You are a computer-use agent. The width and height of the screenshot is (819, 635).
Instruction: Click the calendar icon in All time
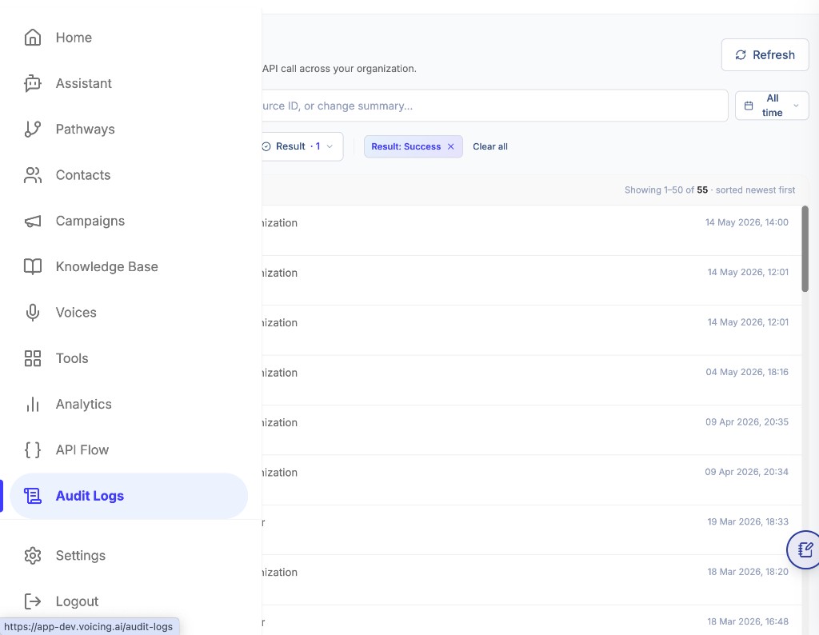point(749,106)
